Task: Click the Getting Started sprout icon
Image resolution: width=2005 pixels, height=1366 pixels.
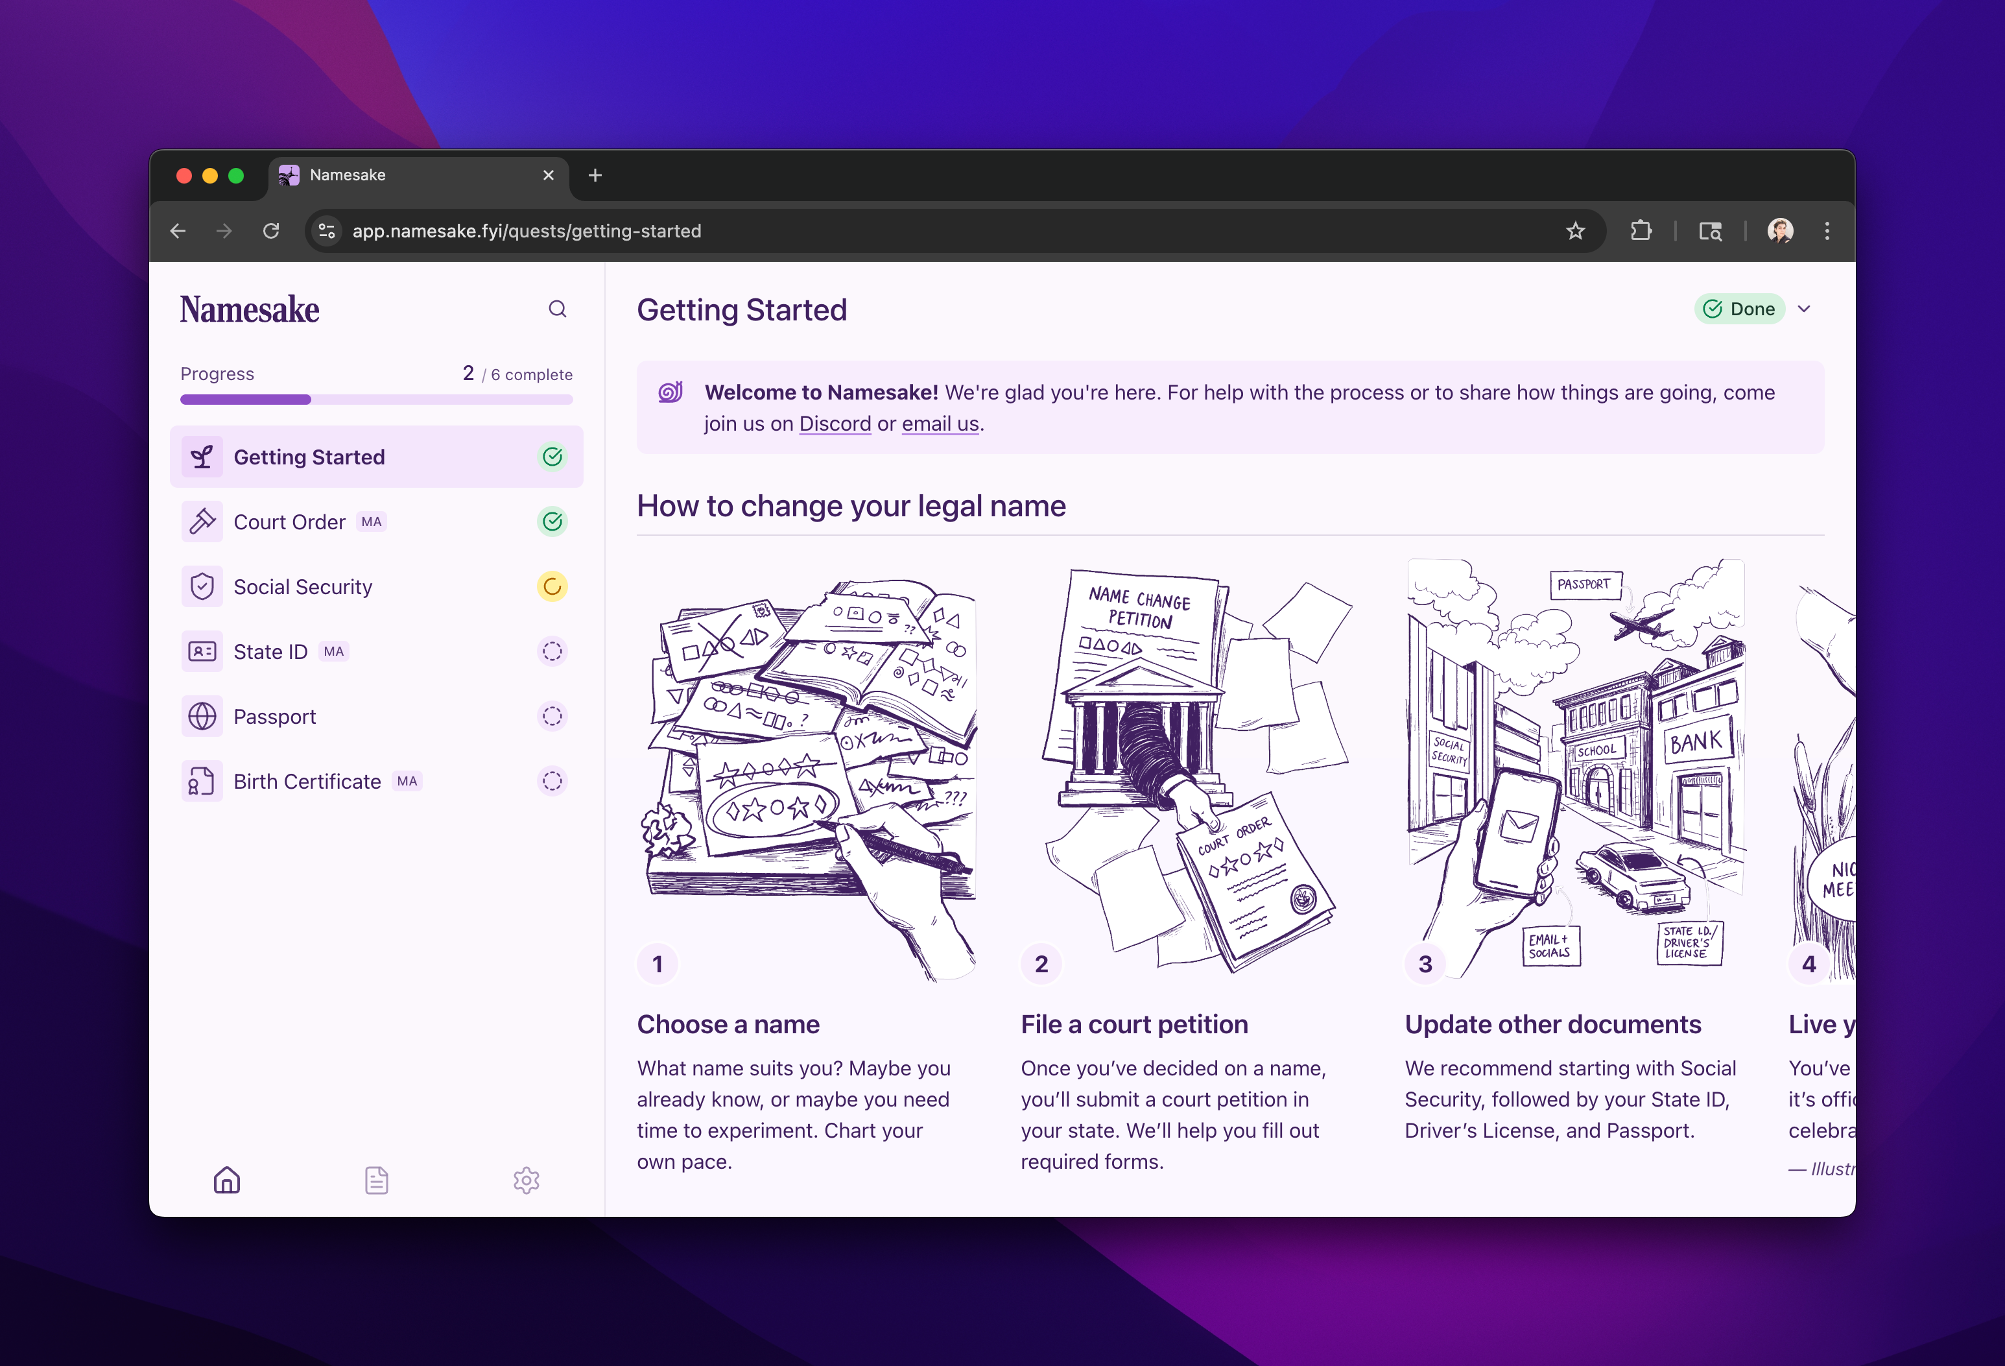Action: [202, 457]
